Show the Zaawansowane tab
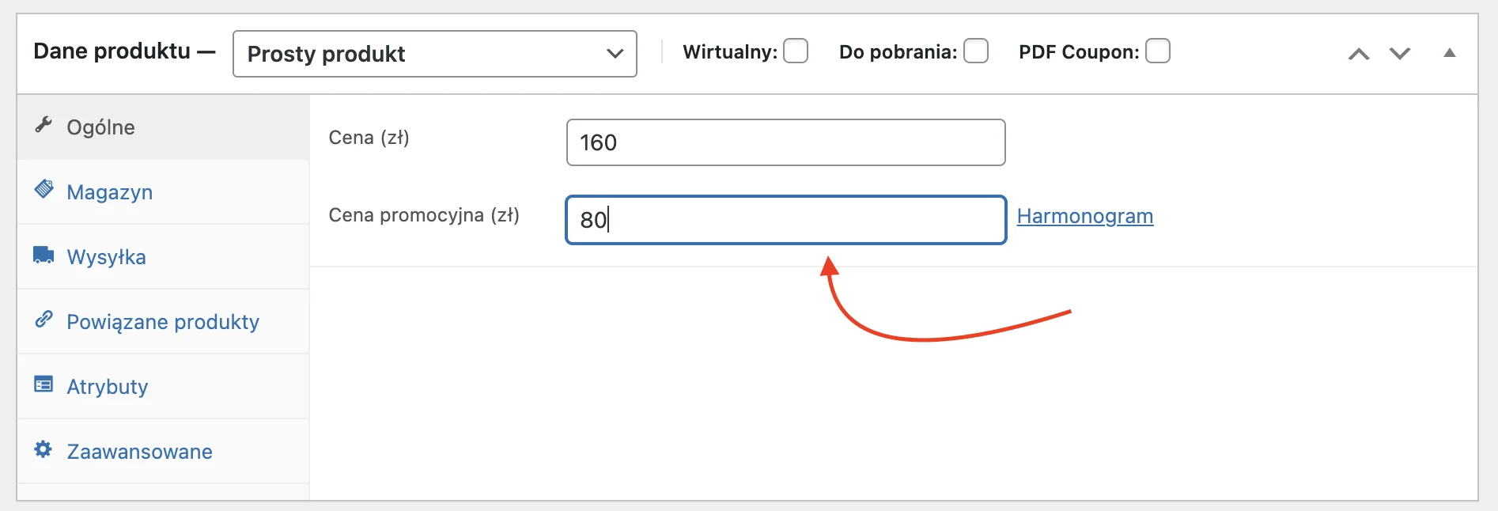 [x=163, y=452]
